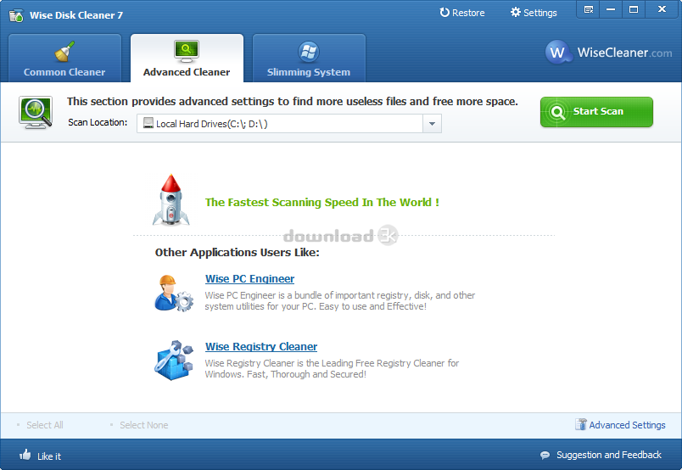Click the monitor icon on Advanced Cleaner

(187, 51)
